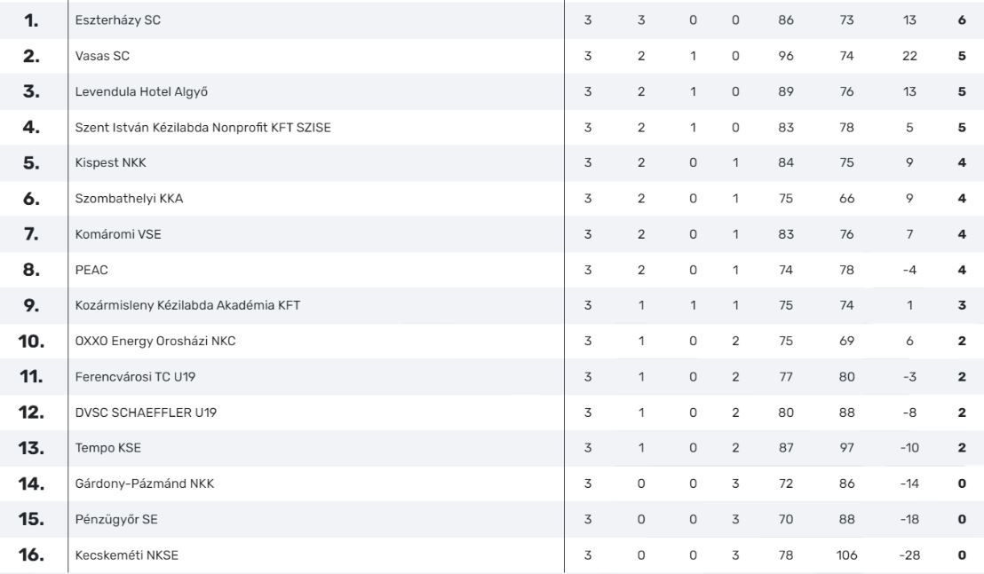Open Pénzügyőr SE team entry
This screenshot has width=984, height=574.
pos(116,520)
